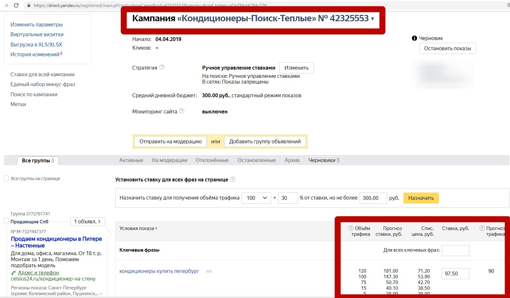Open Единый набор минус-фраз link

[43, 84]
